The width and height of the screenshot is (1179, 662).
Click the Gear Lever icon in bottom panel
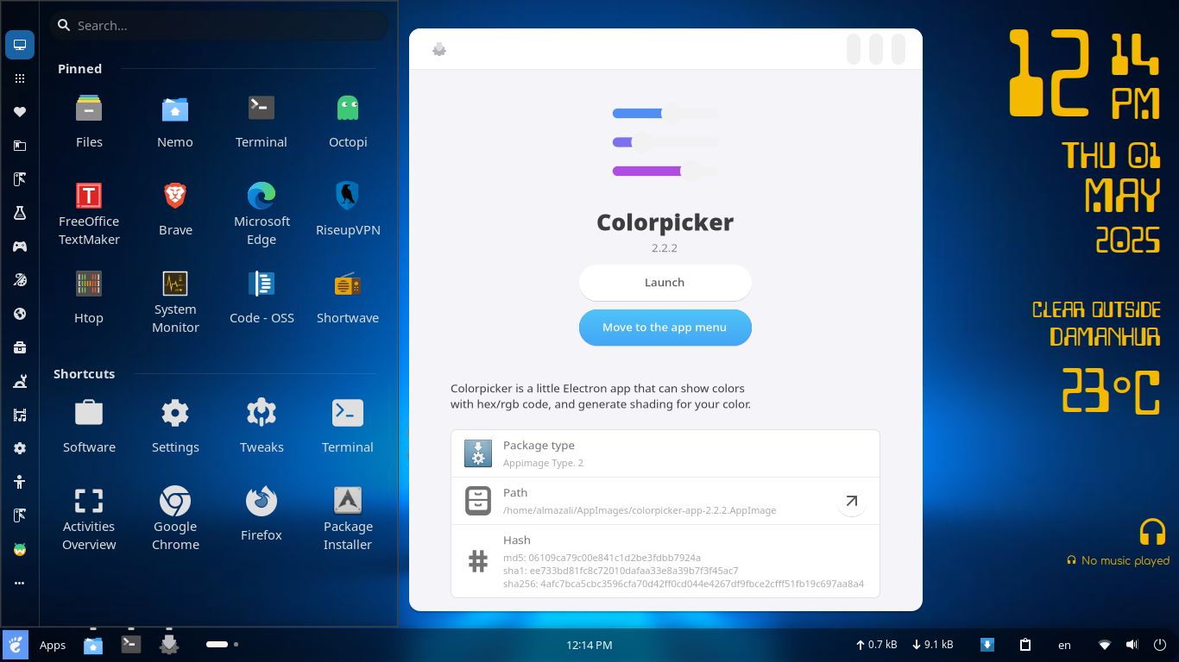click(x=169, y=644)
